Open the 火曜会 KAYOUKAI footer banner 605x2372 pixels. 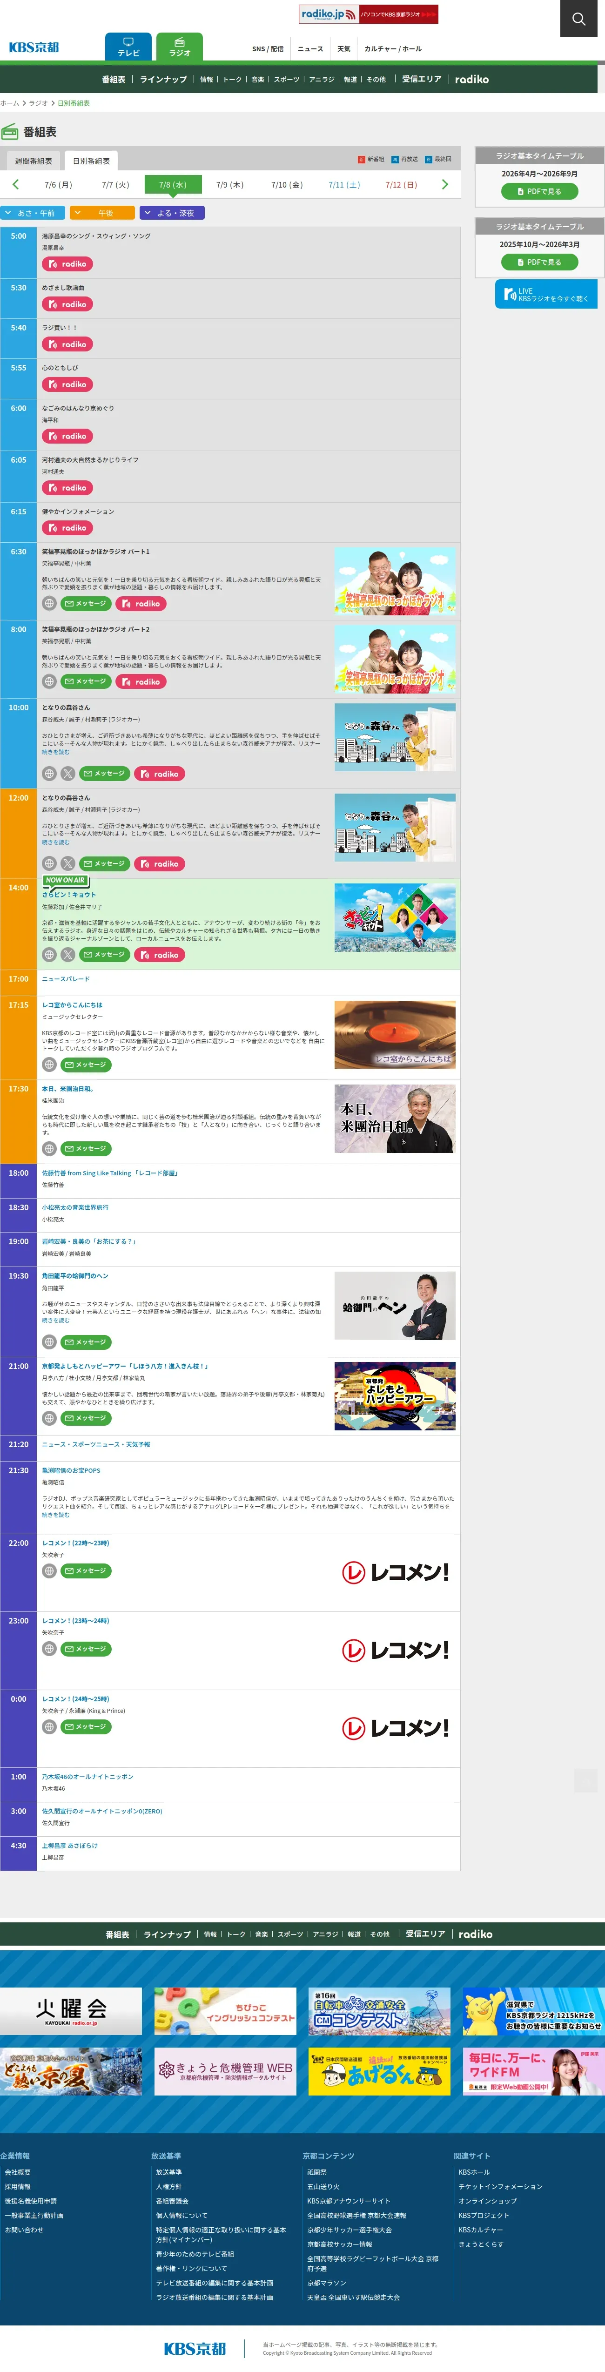(x=71, y=2011)
